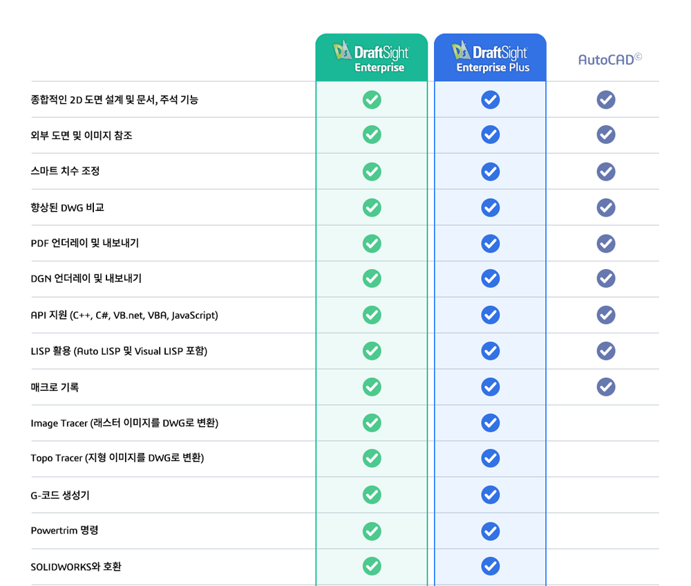
Task: Click AutoCAD checkmark for 스마트 치수 조정
Action: point(606,172)
